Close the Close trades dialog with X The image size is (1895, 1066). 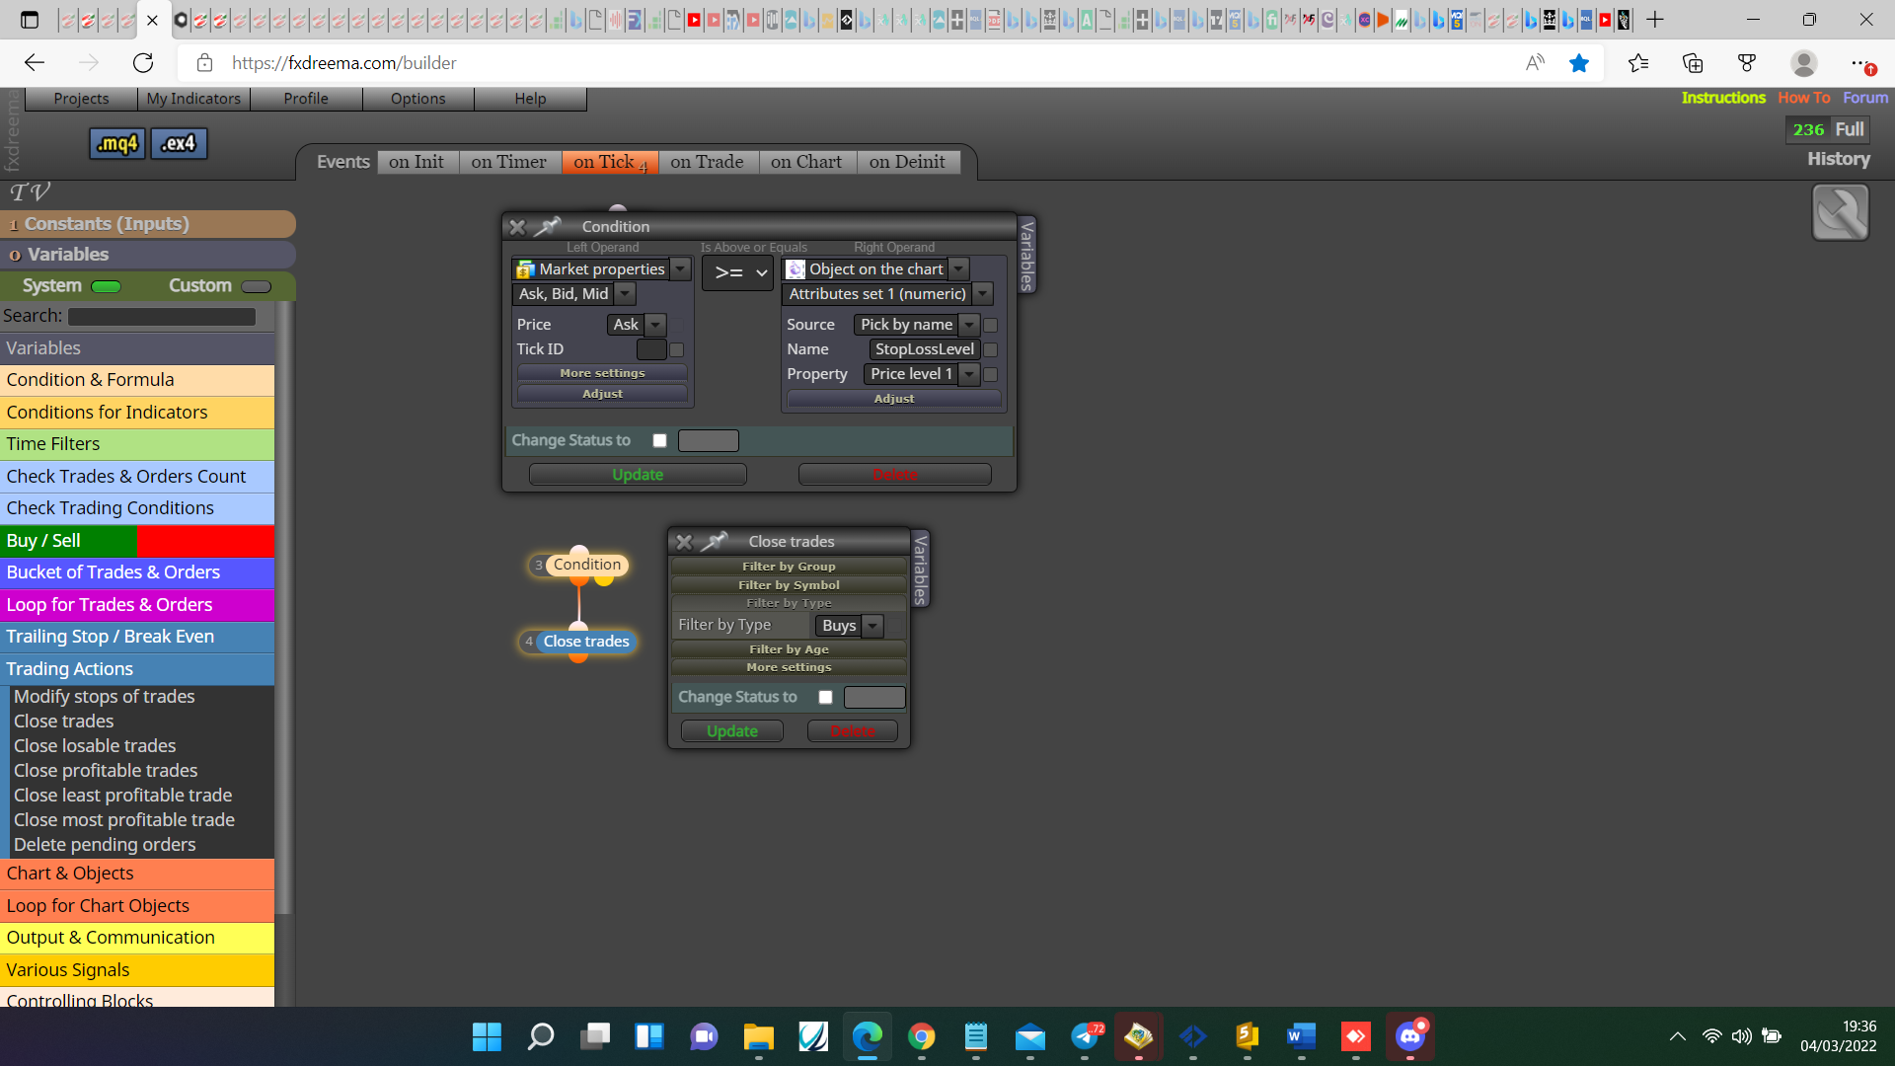point(684,542)
